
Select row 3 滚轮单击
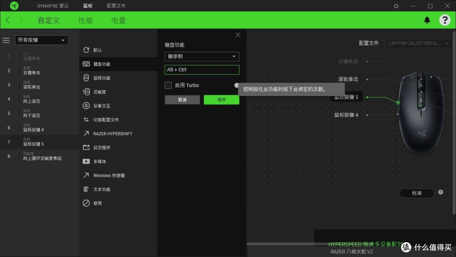coord(40,85)
